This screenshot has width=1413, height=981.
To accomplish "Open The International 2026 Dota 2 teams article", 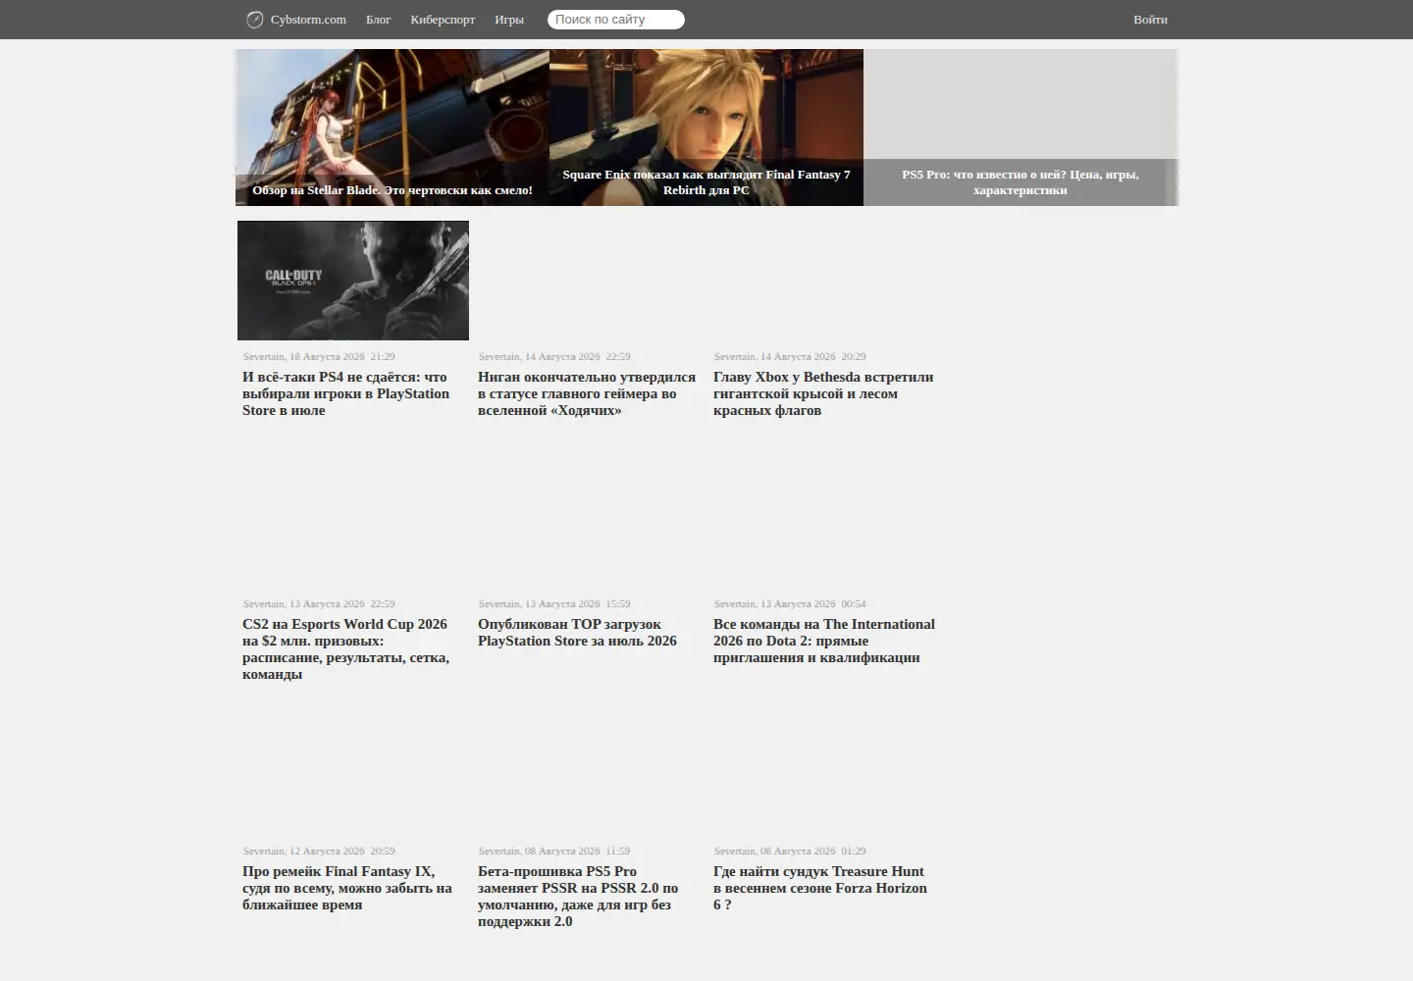I will click(x=824, y=641).
